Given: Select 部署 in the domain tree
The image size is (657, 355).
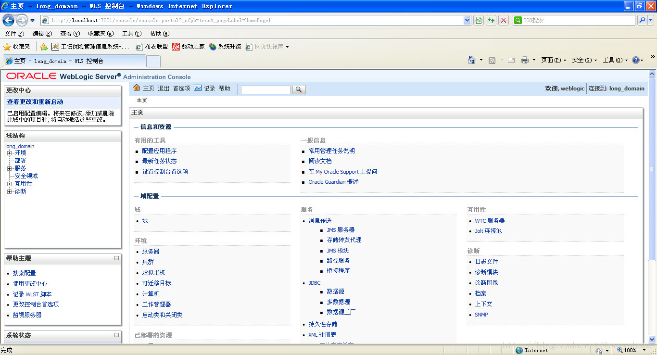Looking at the screenshot, I should pos(20,161).
